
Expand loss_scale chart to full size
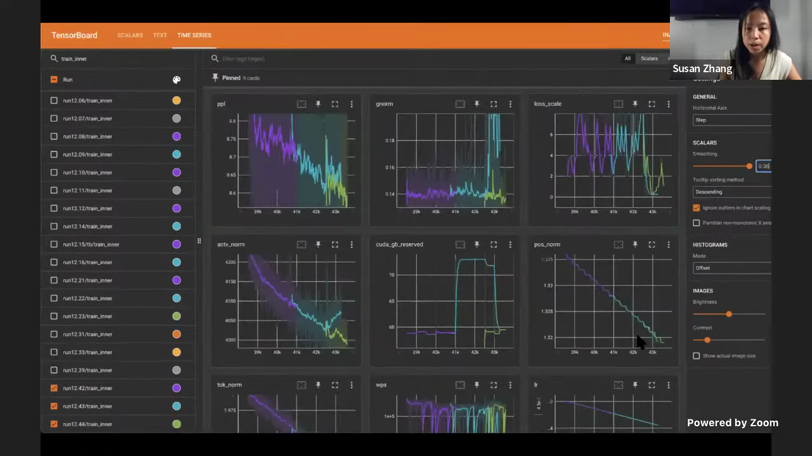[652, 104]
